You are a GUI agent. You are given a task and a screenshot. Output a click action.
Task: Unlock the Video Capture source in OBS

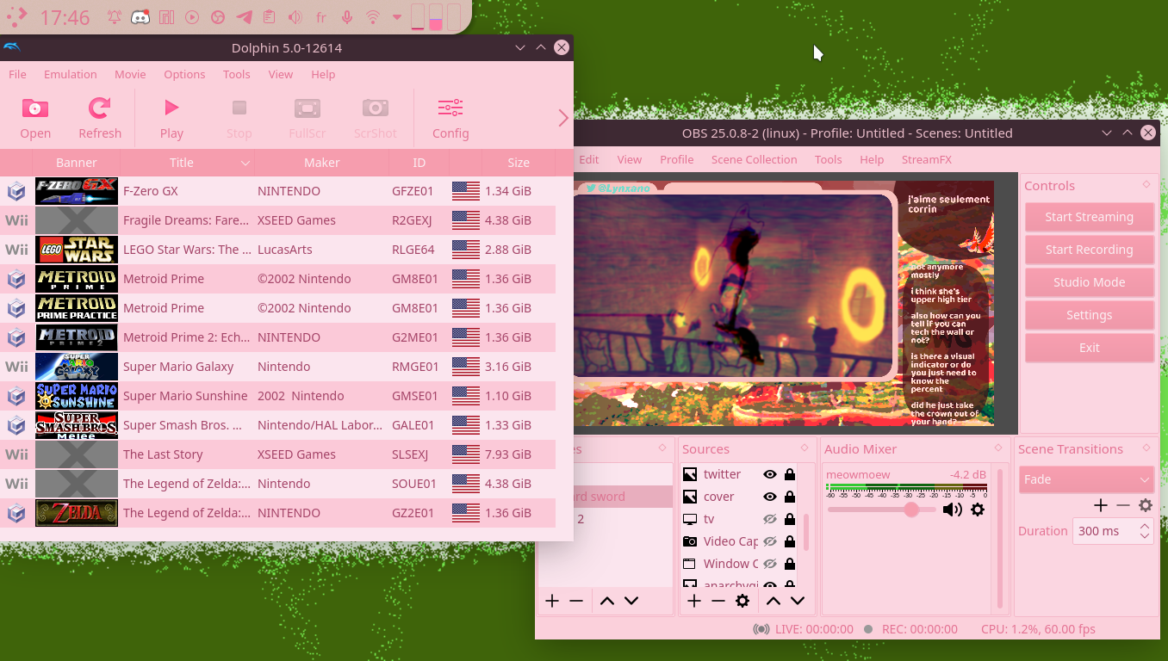click(790, 541)
